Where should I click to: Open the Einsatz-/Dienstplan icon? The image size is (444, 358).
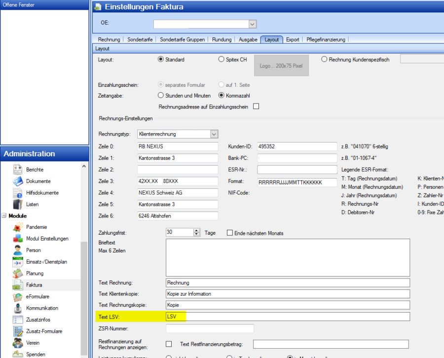[18, 262]
